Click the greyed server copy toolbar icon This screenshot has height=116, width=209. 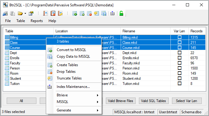pos(12,13)
